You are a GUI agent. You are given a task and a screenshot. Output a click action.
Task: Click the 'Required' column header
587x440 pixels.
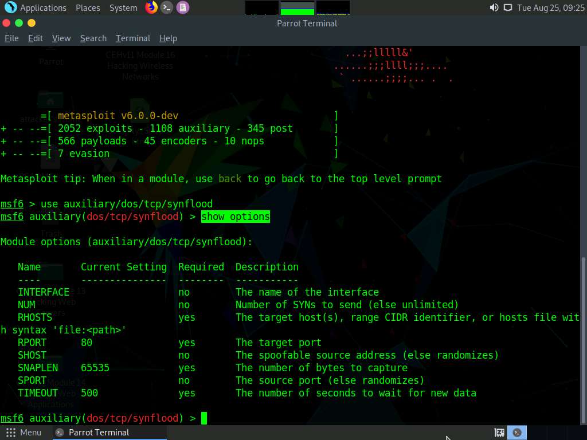click(201, 267)
